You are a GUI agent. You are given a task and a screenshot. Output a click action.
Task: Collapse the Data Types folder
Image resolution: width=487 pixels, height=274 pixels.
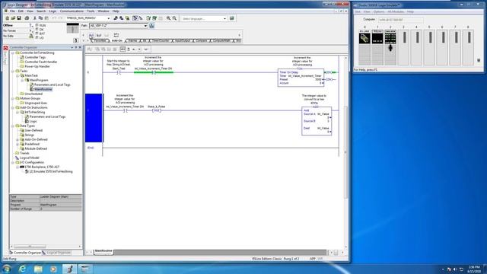[x=13, y=126]
